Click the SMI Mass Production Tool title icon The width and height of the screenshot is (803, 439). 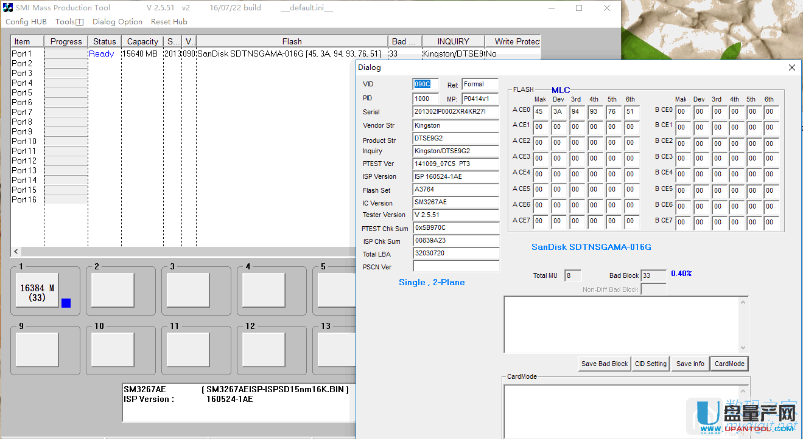tap(9, 8)
